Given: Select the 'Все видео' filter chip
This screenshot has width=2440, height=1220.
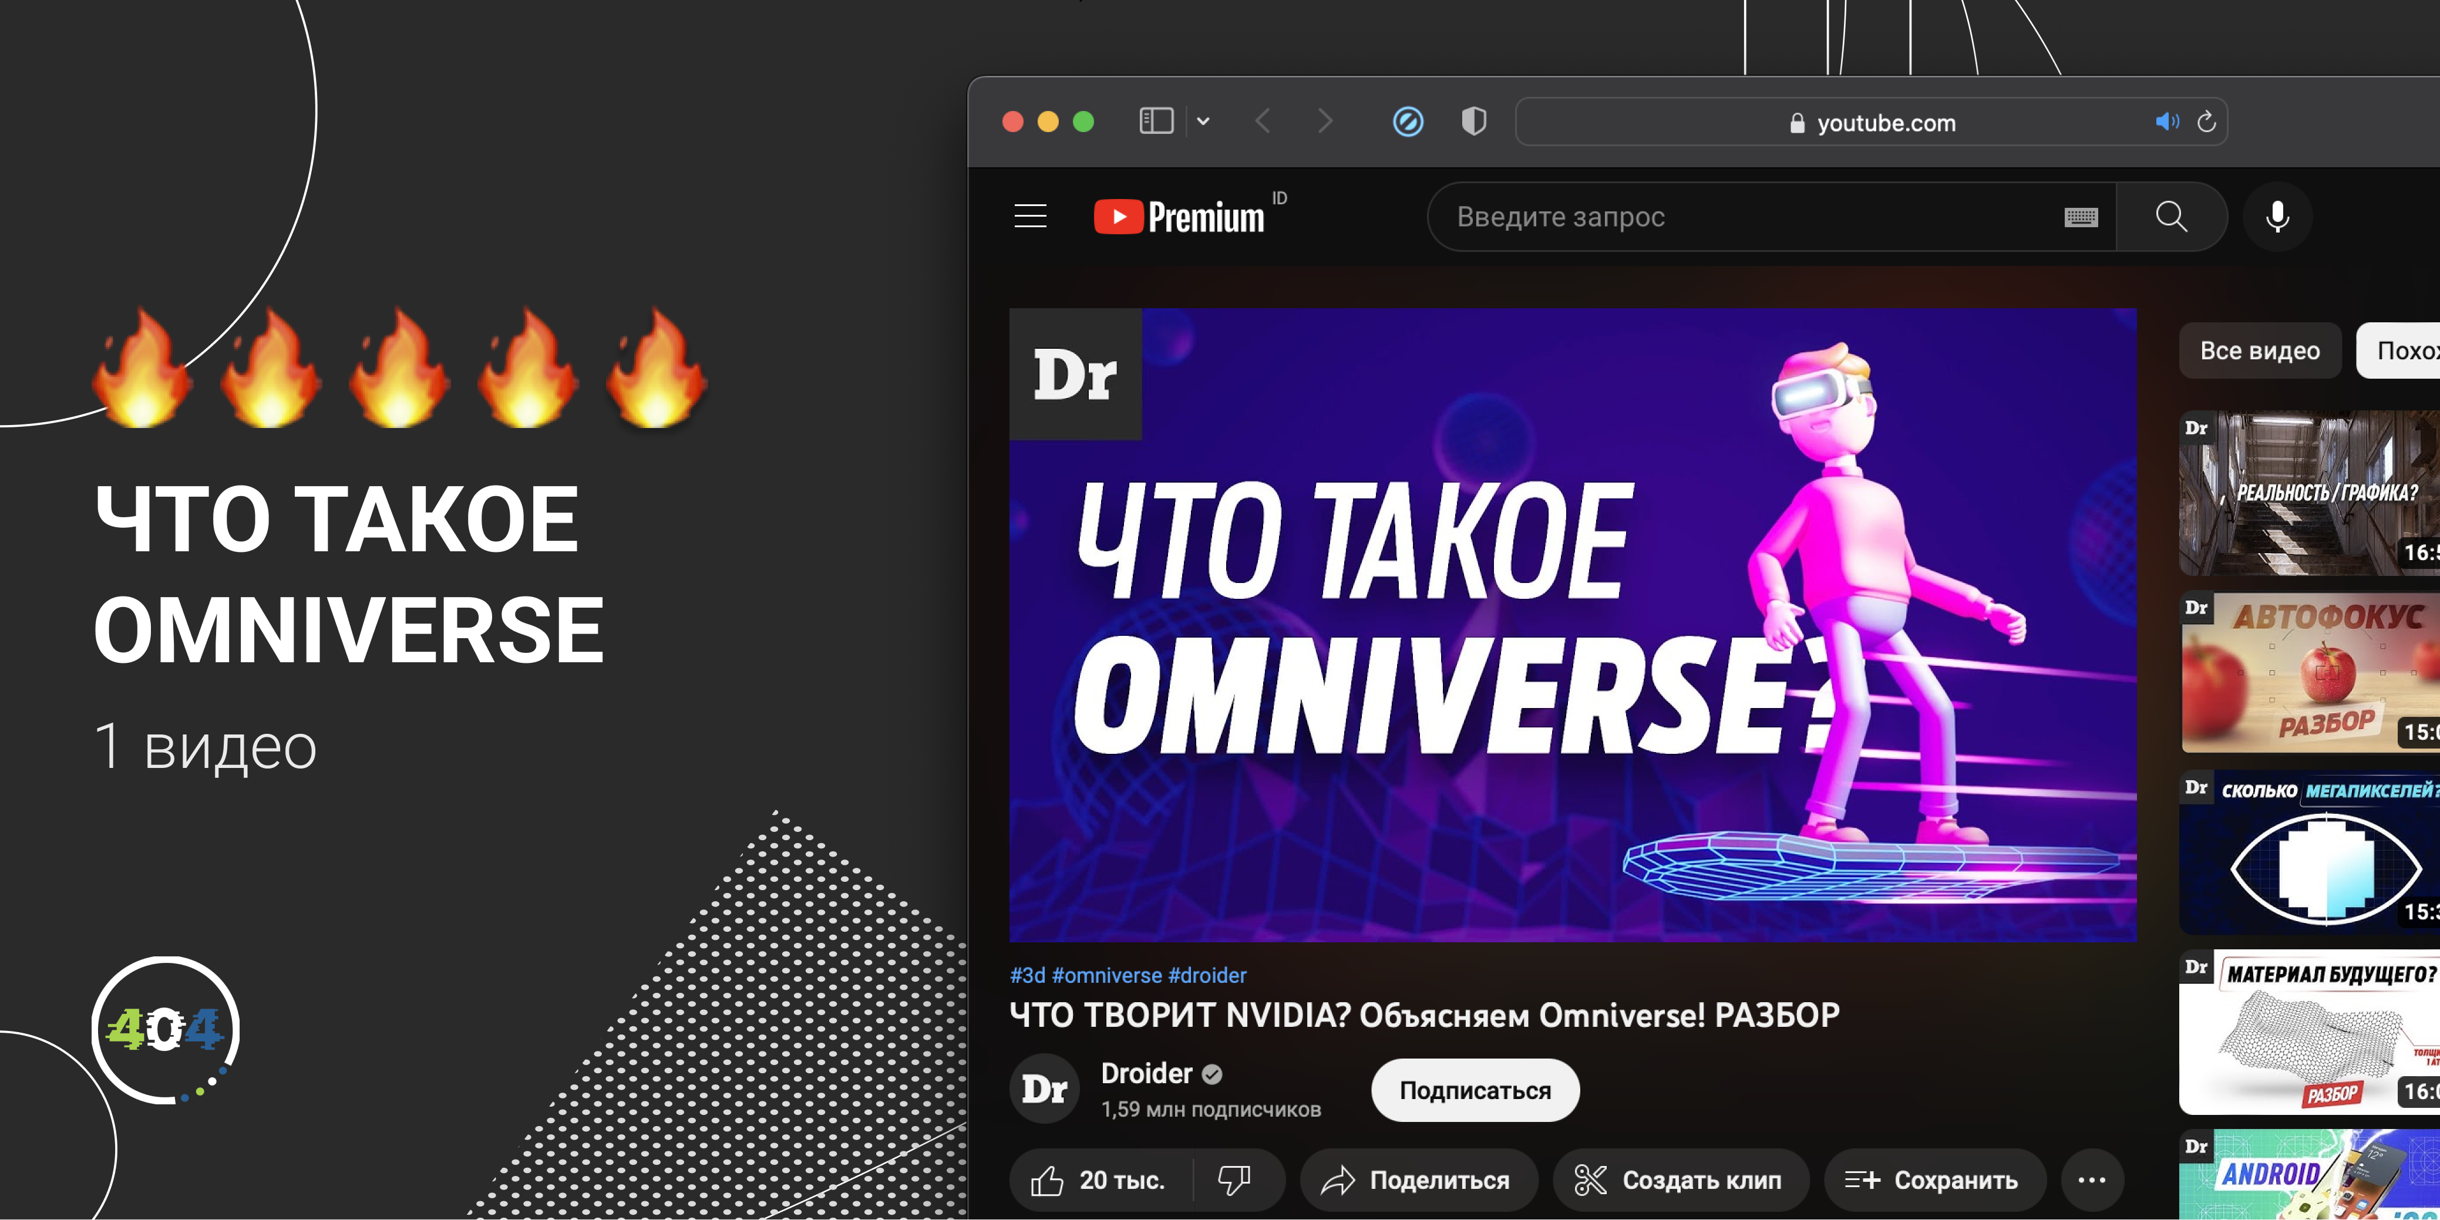Looking at the screenshot, I should [x=2260, y=351].
